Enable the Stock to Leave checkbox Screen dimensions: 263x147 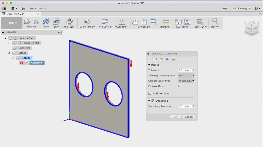(150, 93)
